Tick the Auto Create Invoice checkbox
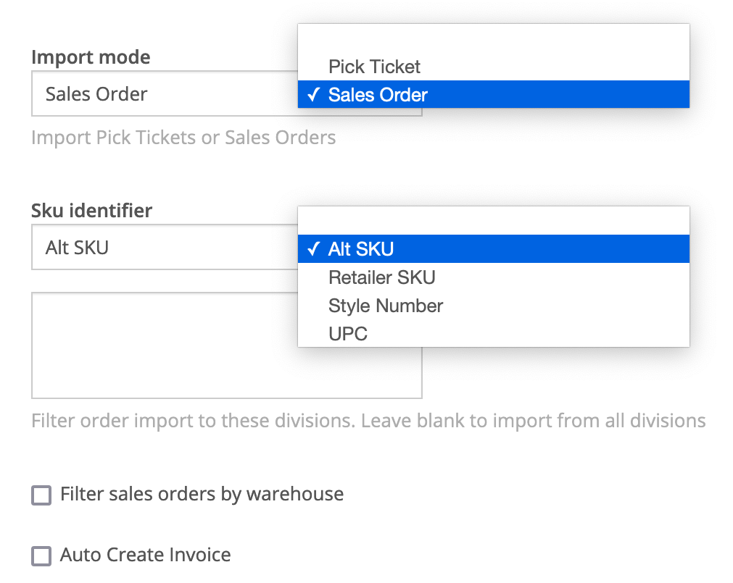This screenshot has height=583, width=733. point(41,555)
